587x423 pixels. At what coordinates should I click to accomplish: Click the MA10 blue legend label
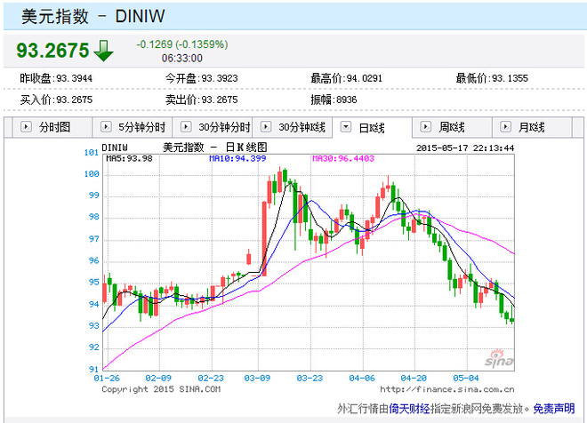[237, 158]
